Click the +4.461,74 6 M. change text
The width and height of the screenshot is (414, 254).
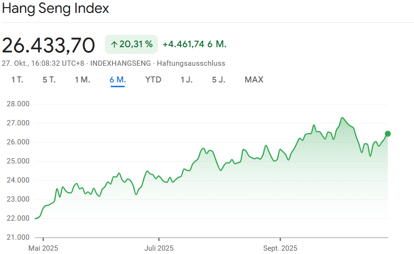[x=194, y=44]
